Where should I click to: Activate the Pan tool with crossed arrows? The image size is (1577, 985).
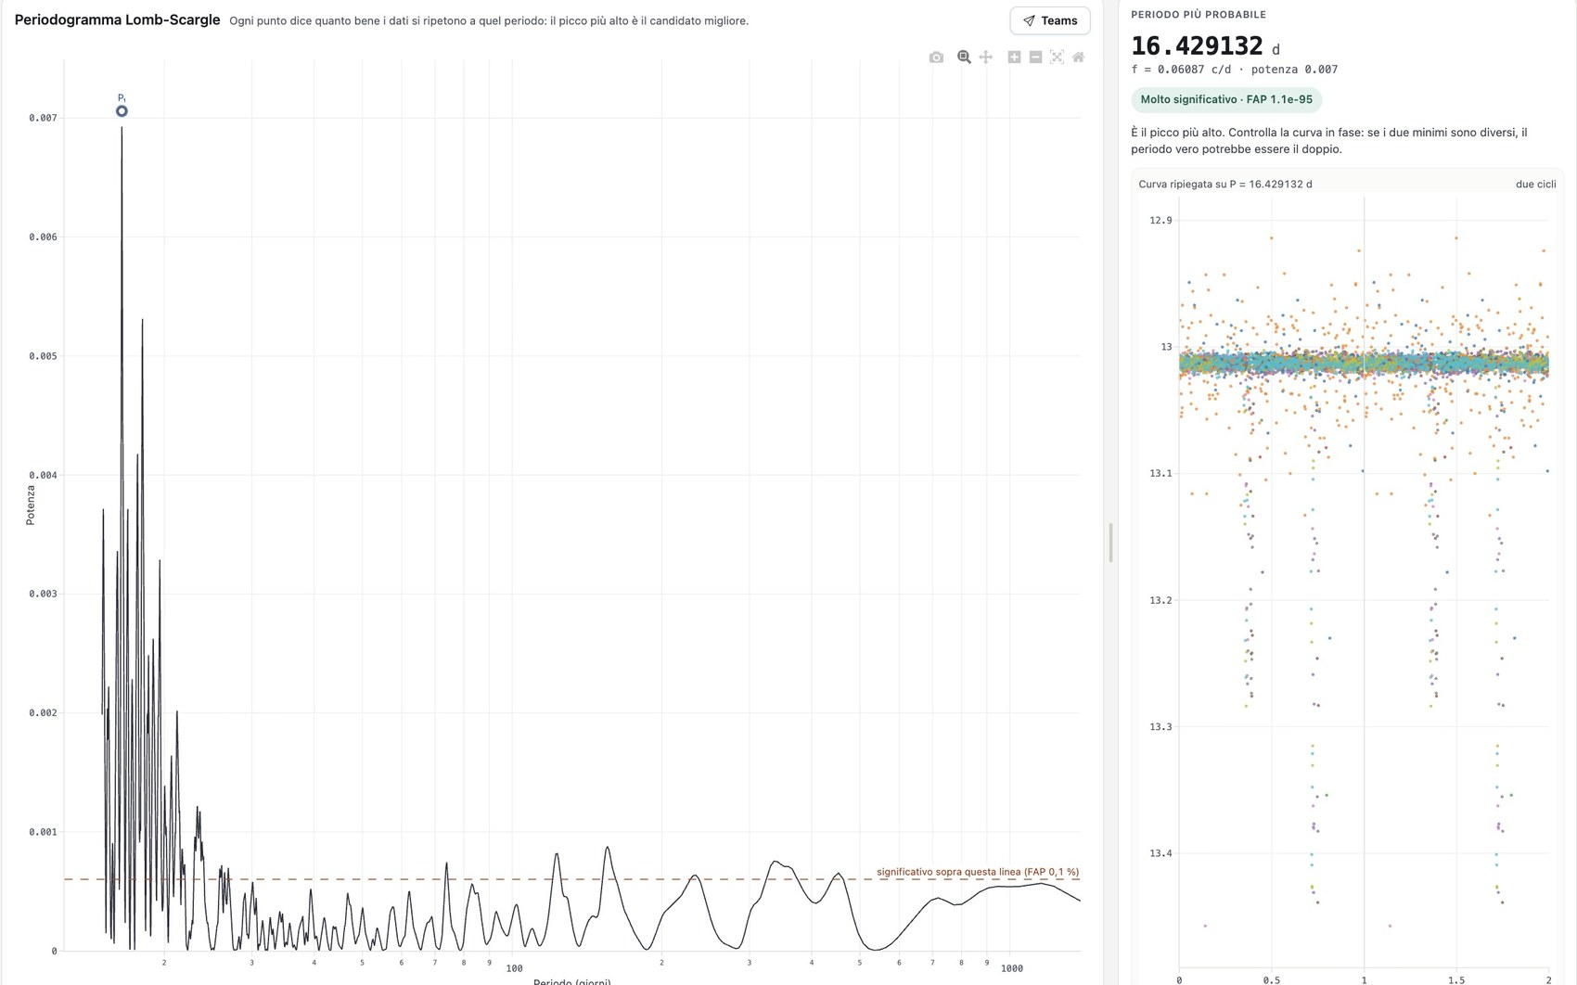point(986,58)
